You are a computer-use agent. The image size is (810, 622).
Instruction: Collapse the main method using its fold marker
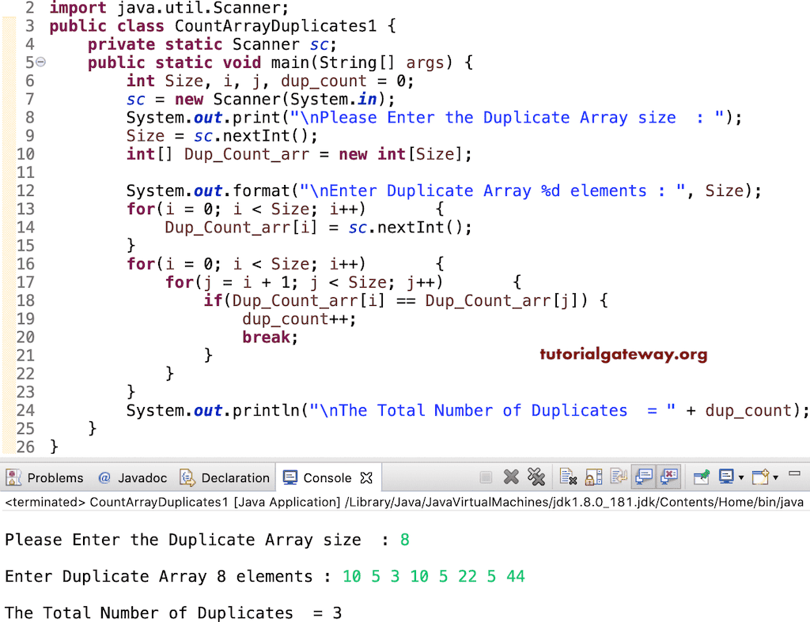point(42,62)
